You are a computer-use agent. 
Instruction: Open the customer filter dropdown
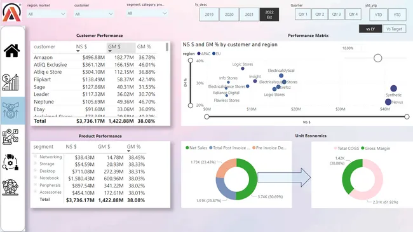(x=94, y=14)
